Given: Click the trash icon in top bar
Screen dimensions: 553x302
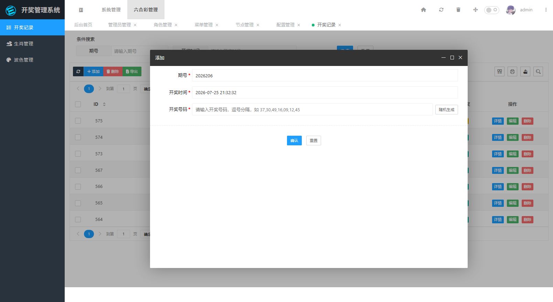Looking at the screenshot, I should pyautogui.click(x=458, y=10).
